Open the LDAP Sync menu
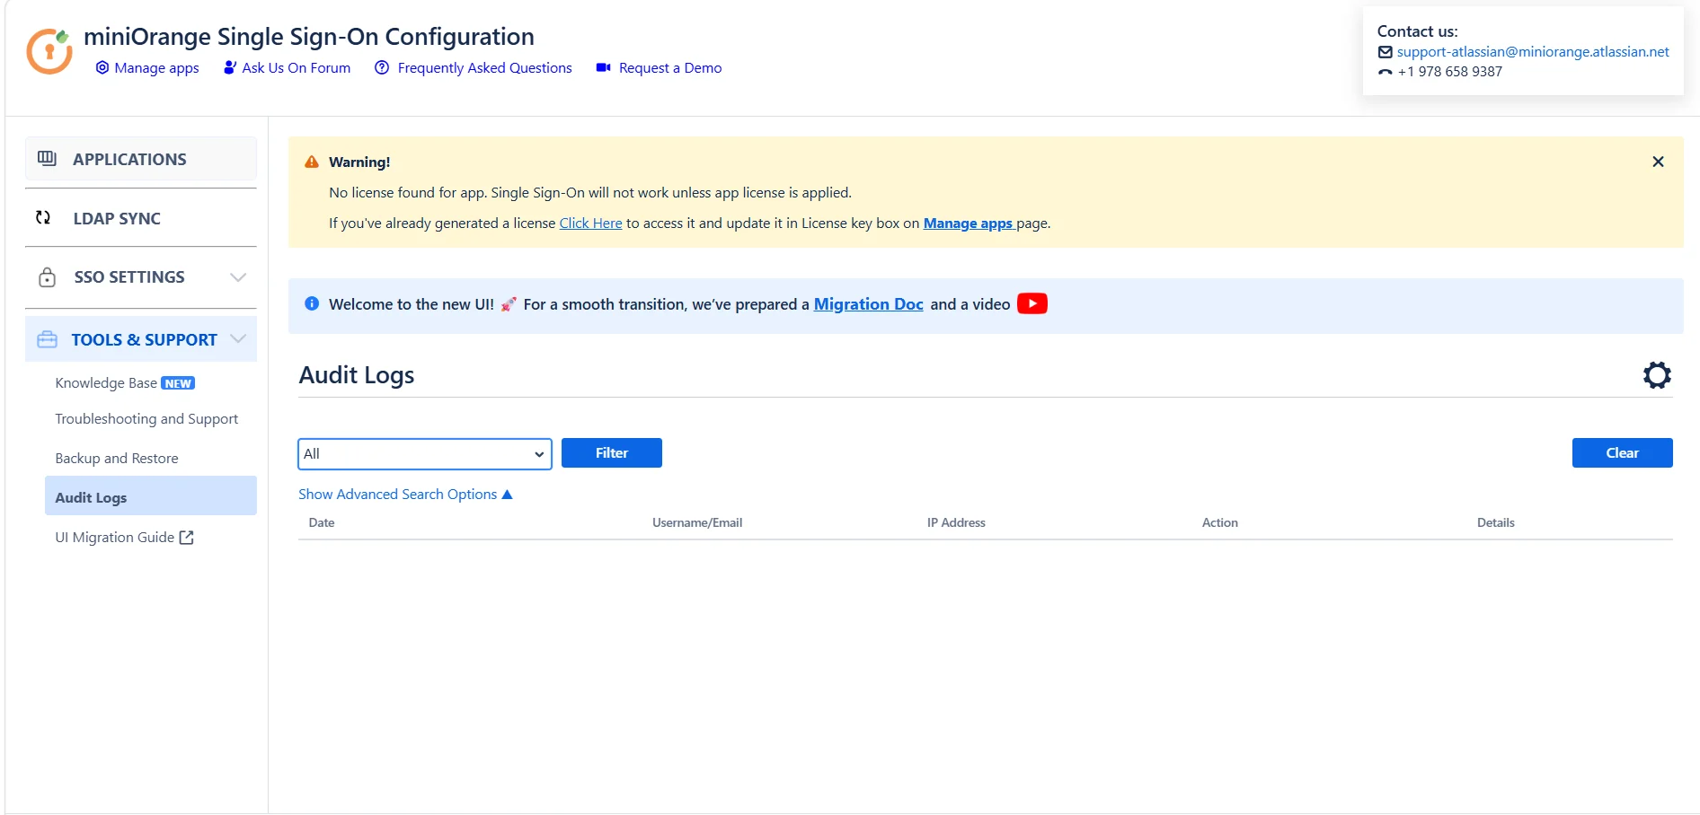Screen dimensions: 1700x815 (x=141, y=218)
